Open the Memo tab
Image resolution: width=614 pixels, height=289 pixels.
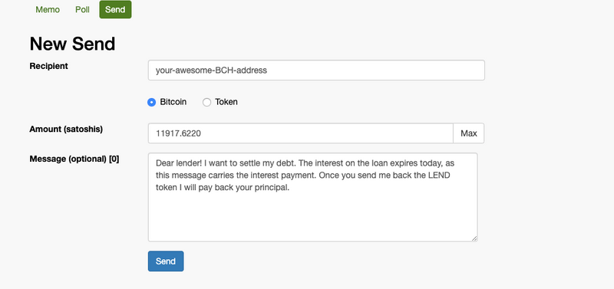coord(48,10)
